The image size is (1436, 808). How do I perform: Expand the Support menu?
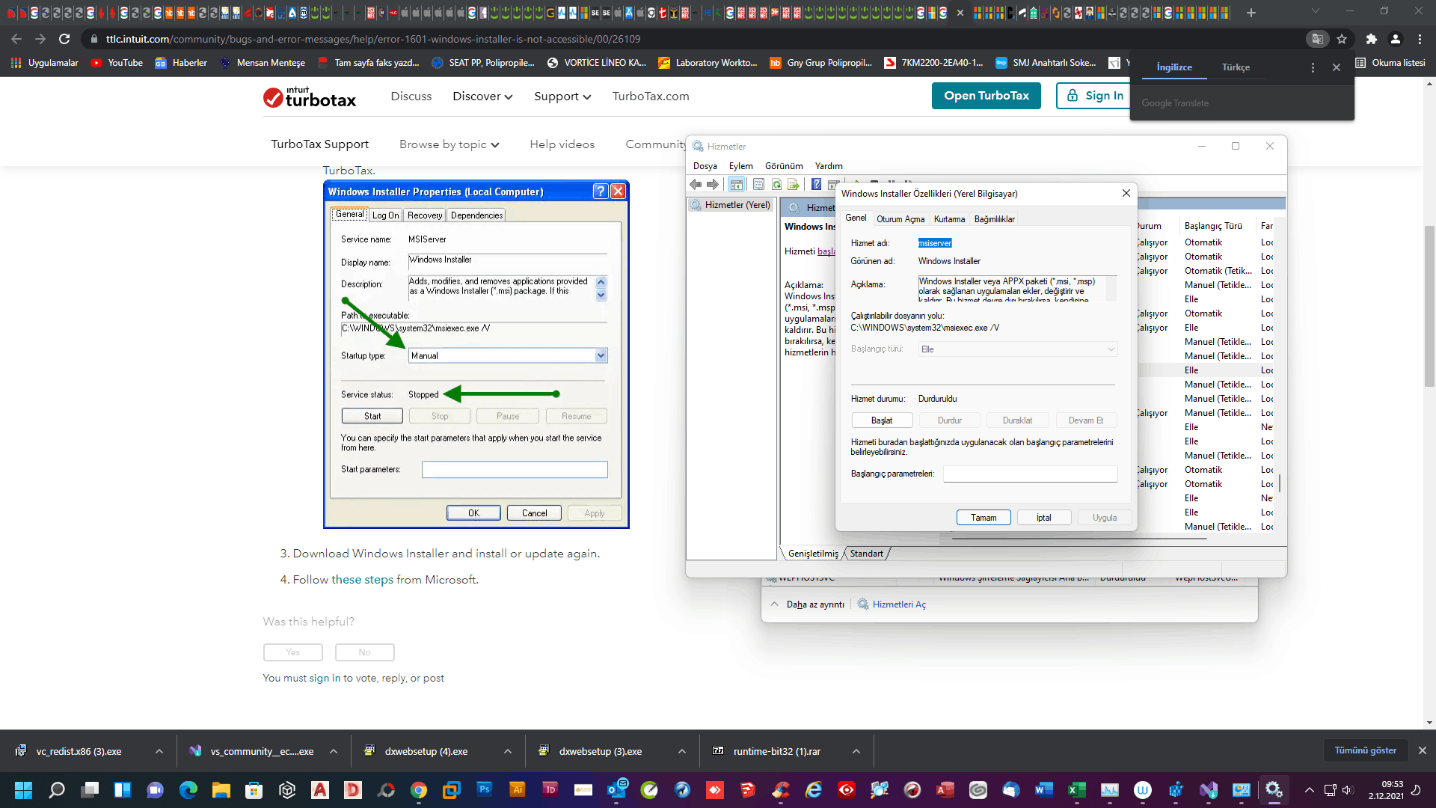pos(562,97)
